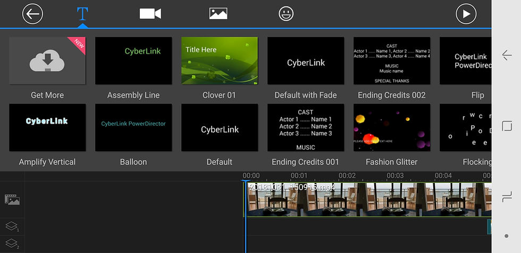Select the Flocking title template

point(466,128)
